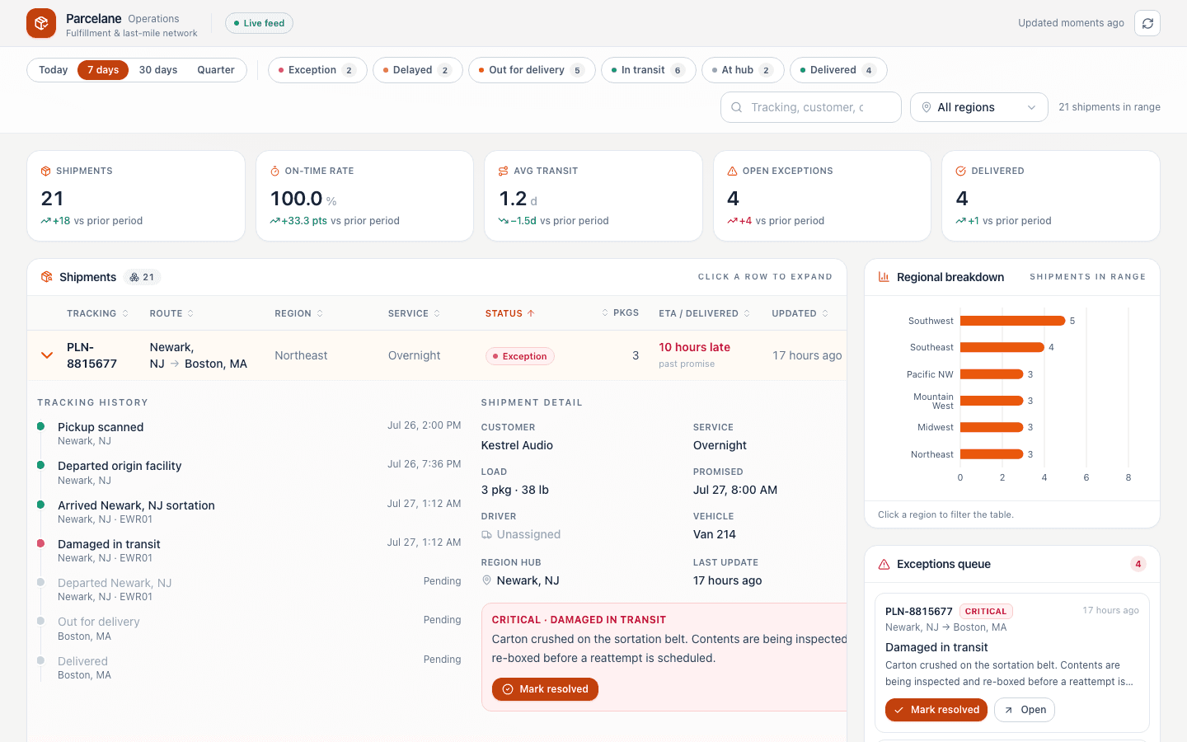Screen dimensions: 1187x742
Task: Click the 'Arrived Newark, NJ sortation' entry
Action: 136,505
